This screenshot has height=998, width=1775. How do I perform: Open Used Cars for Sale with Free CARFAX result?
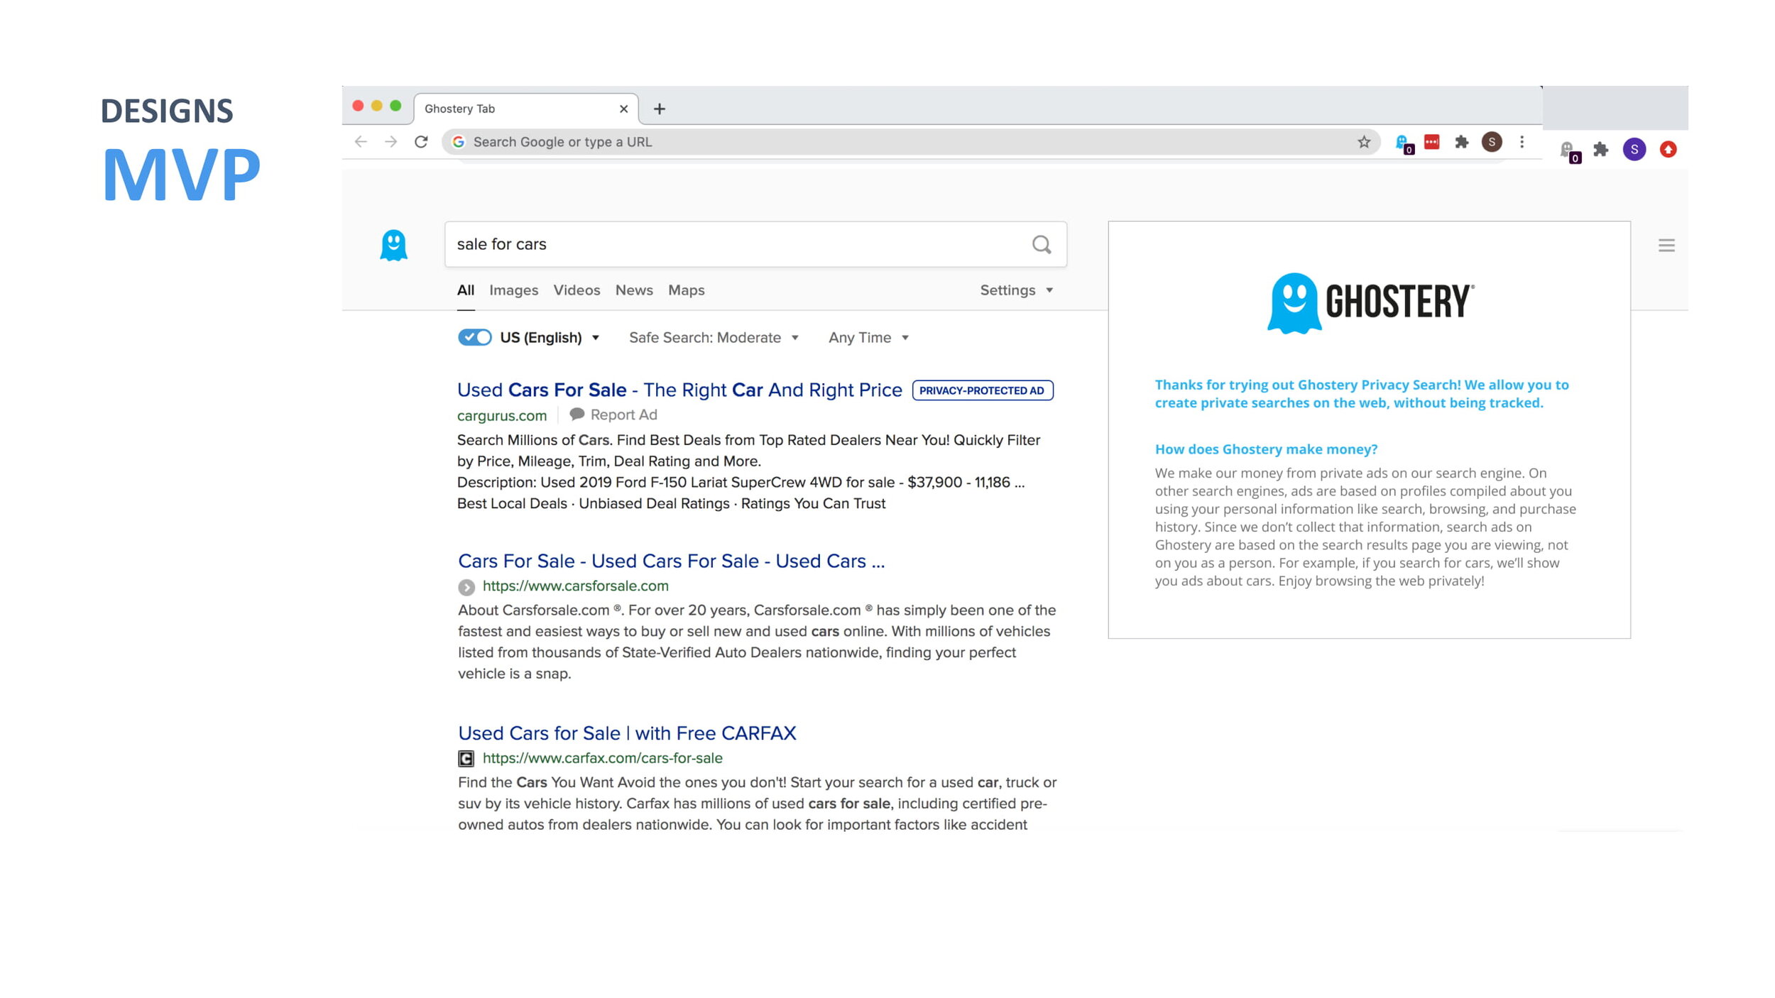[x=628, y=733]
